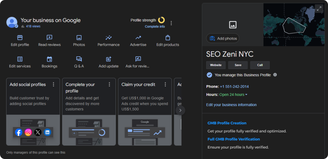The width and height of the screenshot is (328, 159).
Task: Click the Call button
Action: [260, 65]
